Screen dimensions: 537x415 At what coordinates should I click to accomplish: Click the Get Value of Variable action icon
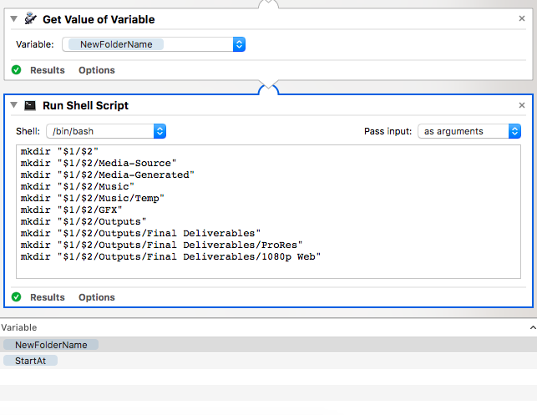31,19
